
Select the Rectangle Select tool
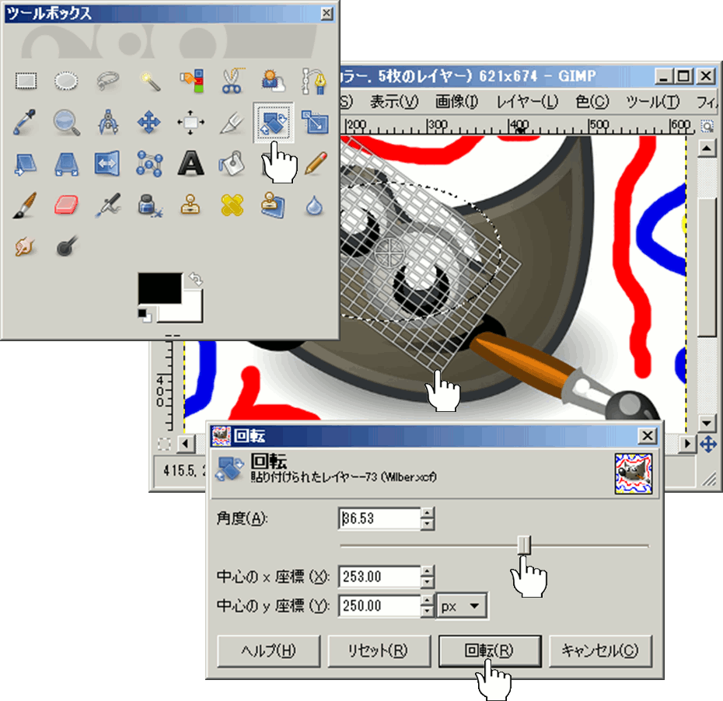pyautogui.click(x=27, y=79)
